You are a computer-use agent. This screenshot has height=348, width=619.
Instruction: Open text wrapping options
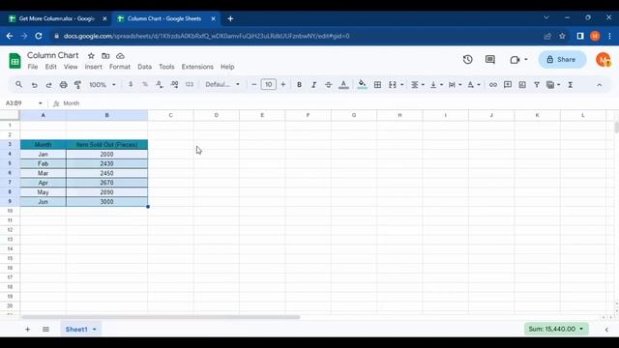pos(455,84)
